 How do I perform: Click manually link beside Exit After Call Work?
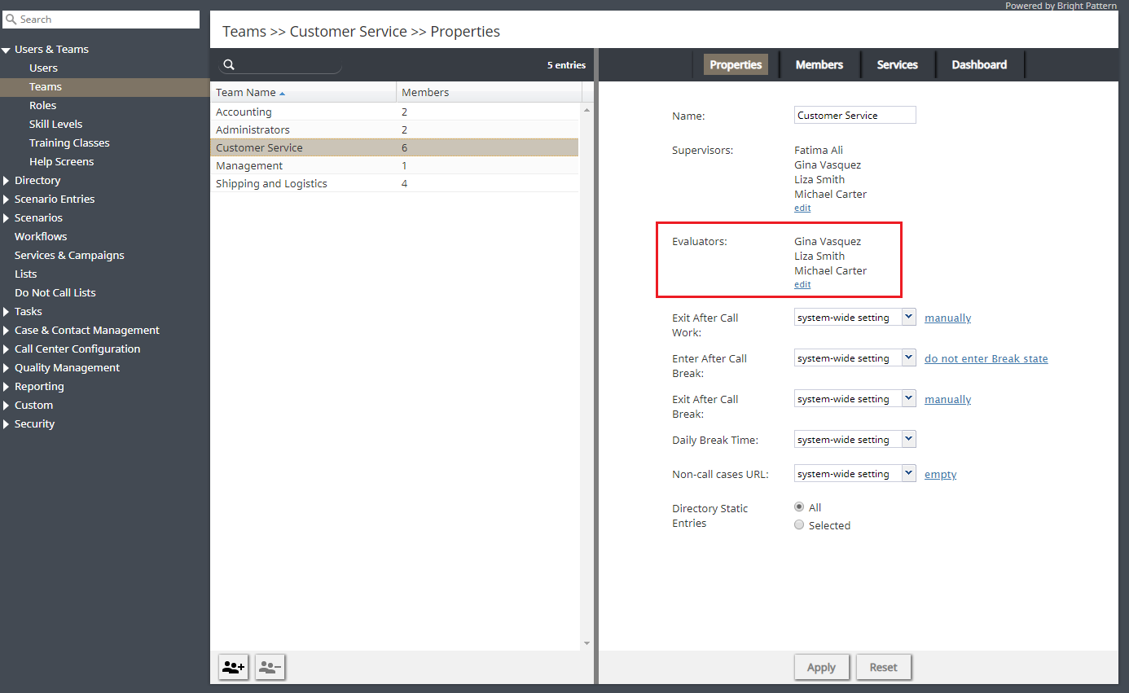click(947, 318)
